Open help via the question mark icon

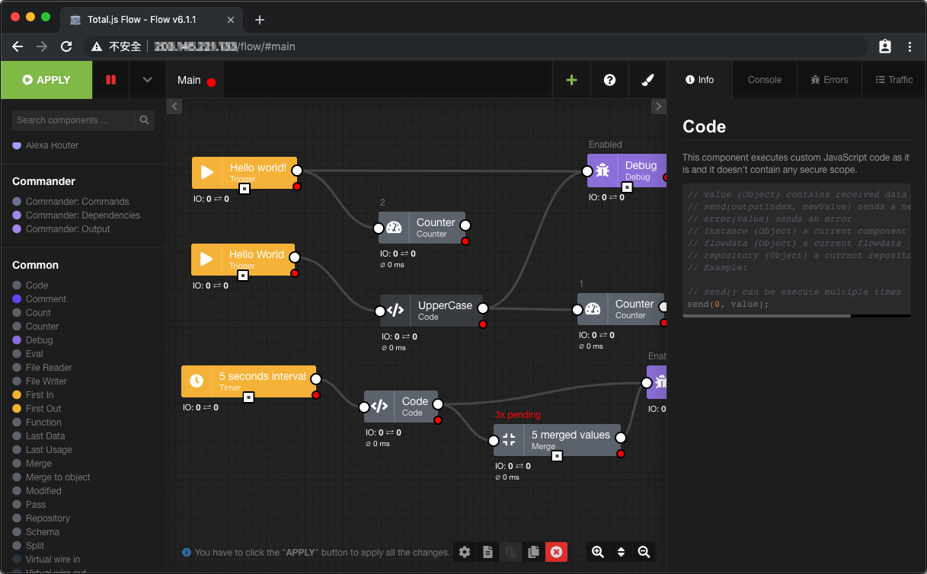pyautogui.click(x=609, y=79)
